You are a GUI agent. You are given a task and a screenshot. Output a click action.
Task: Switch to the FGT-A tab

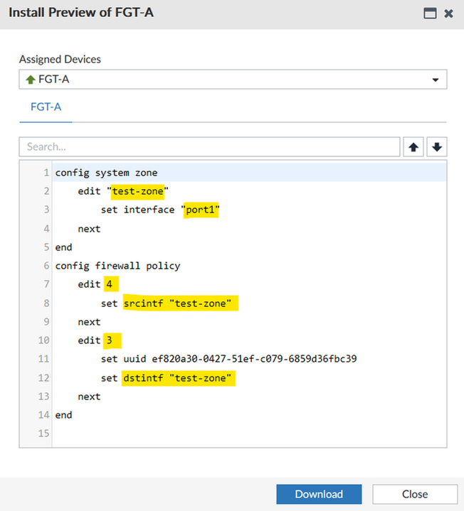click(x=46, y=107)
